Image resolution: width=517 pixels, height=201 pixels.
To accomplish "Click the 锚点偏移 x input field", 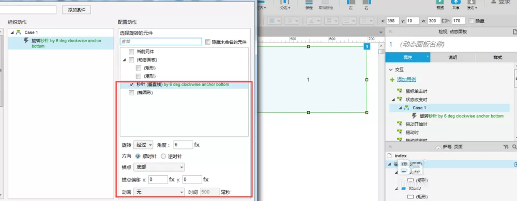I will [158, 180].
